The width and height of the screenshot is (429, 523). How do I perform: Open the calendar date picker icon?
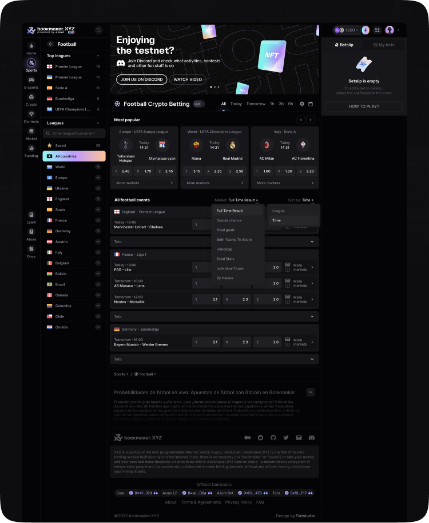[x=311, y=104]
